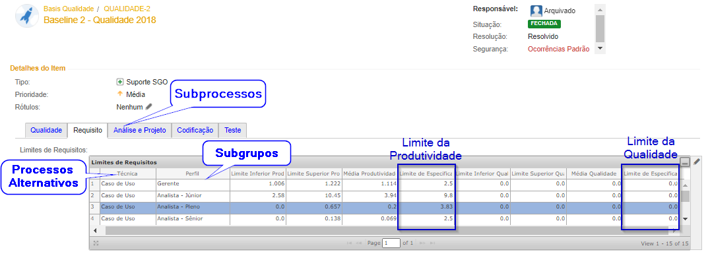Screen dimensions: 710x256
Task: Collapse the Limites de Requisitos table with minimize icon
Action: [685, 162]
